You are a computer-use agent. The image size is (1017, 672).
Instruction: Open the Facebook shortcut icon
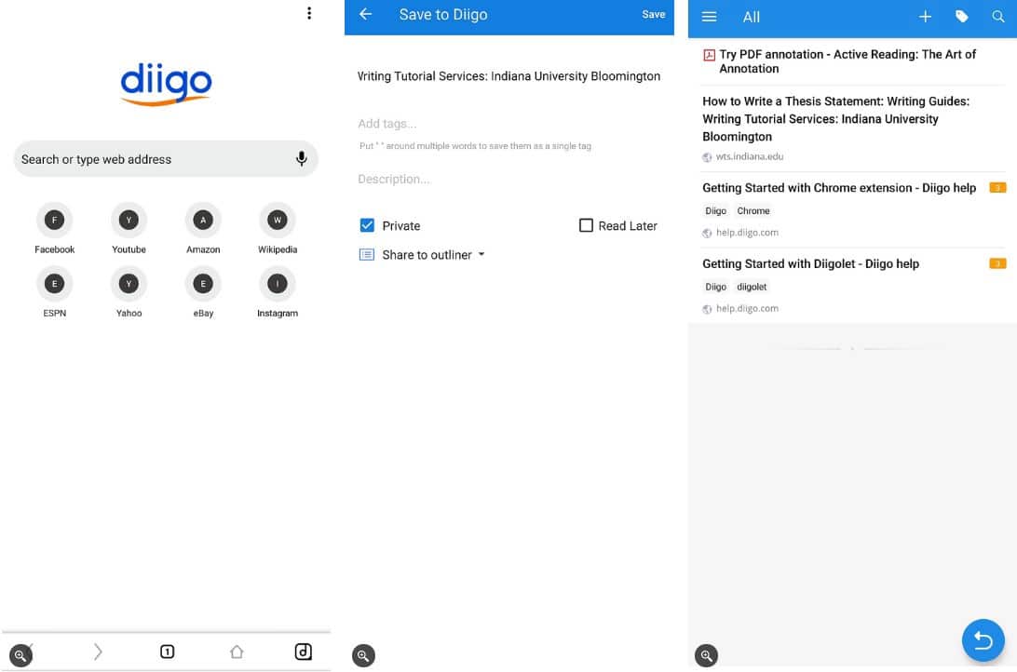(x=54, y=221)
